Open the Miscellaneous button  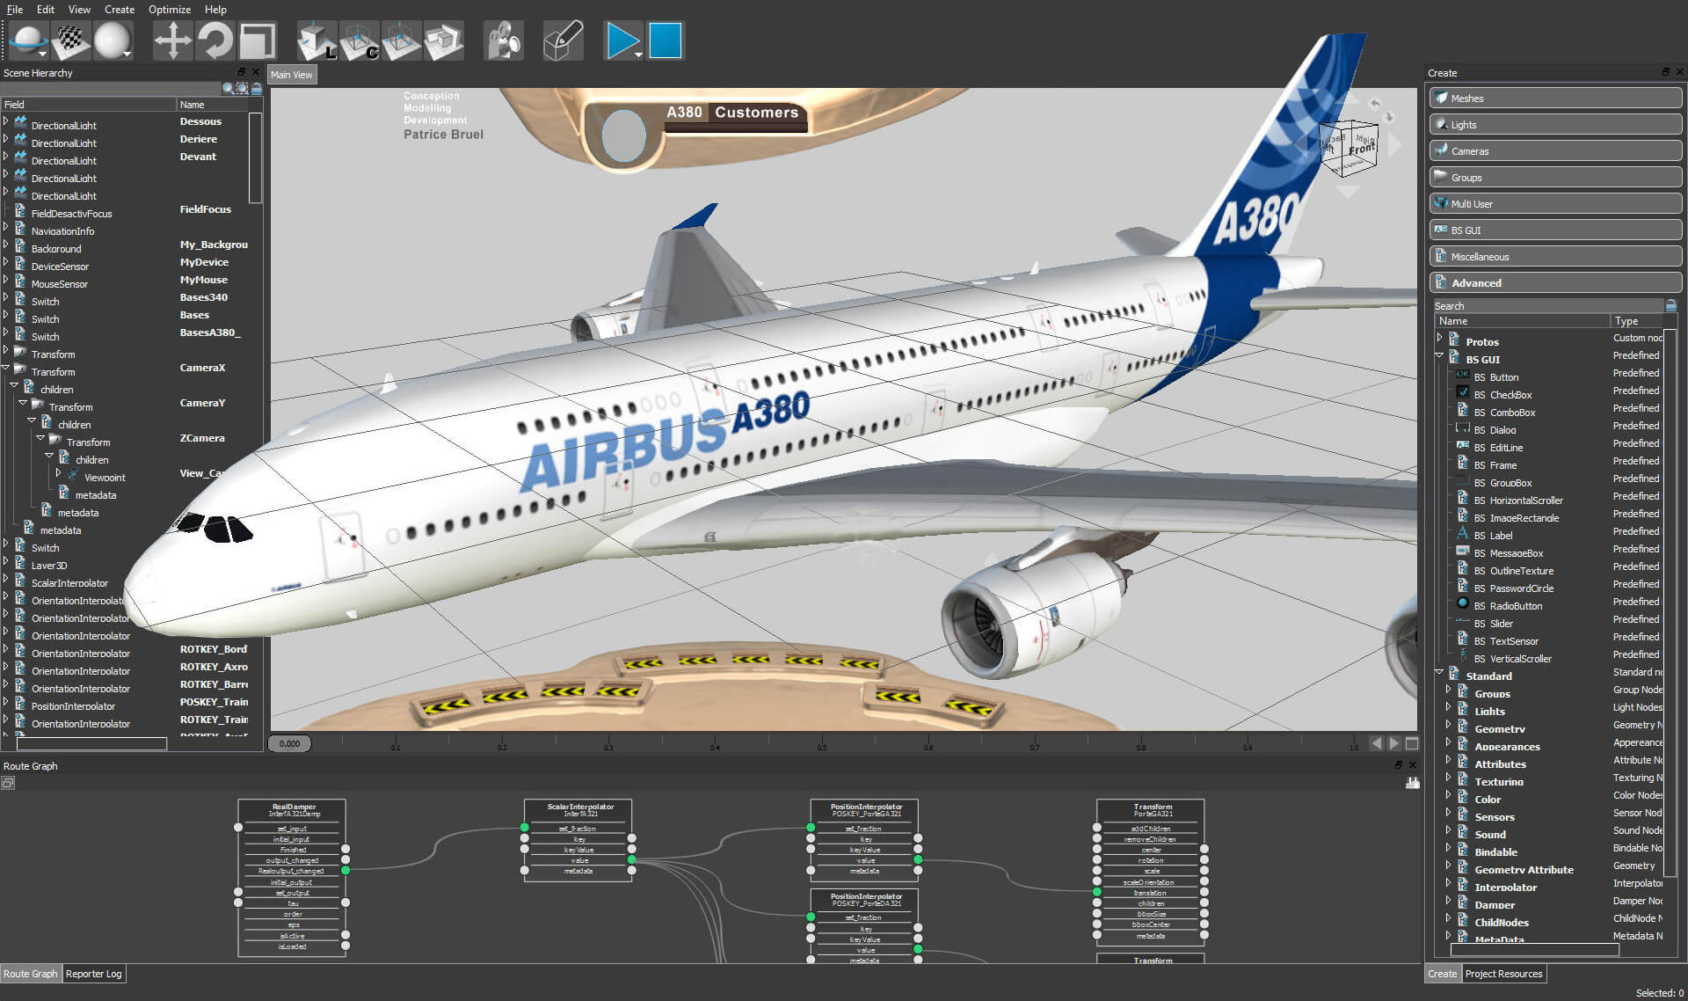coord(1555,256)
